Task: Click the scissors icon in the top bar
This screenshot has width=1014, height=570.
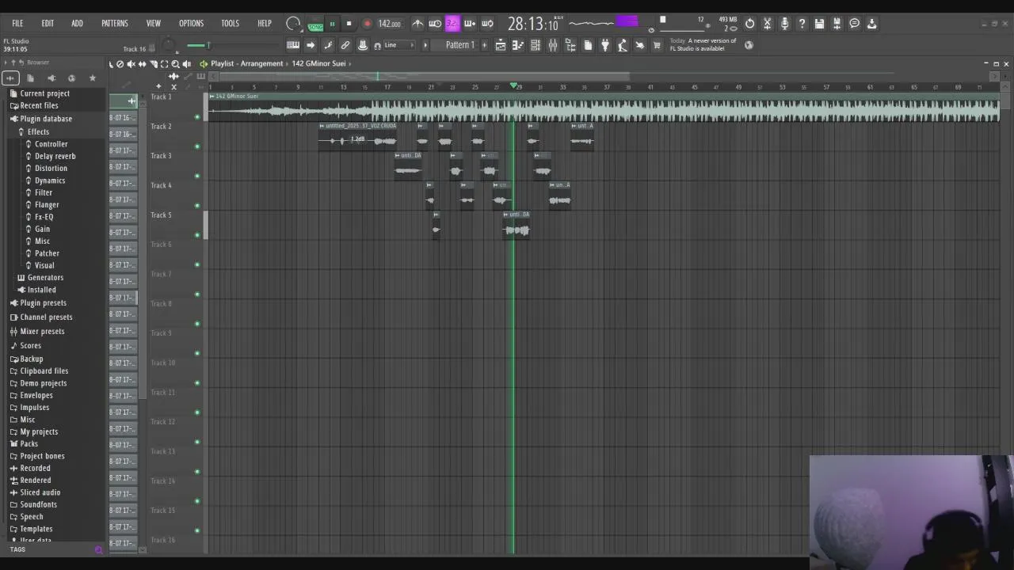Action: 767,24
